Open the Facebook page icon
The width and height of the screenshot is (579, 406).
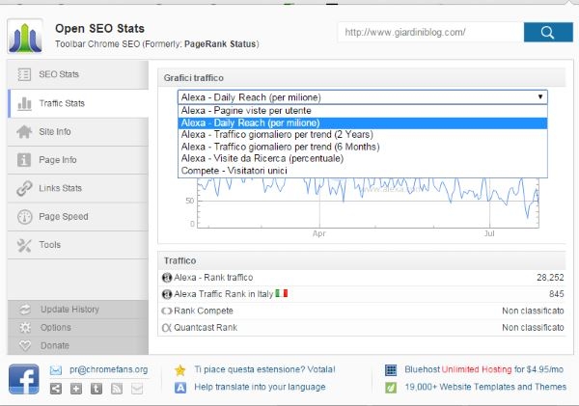pyautogui.click(x=24, y=379)
